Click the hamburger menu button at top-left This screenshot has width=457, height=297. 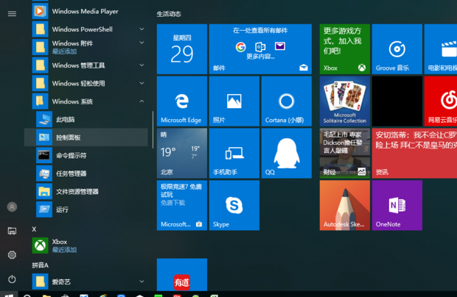(12, 13)
